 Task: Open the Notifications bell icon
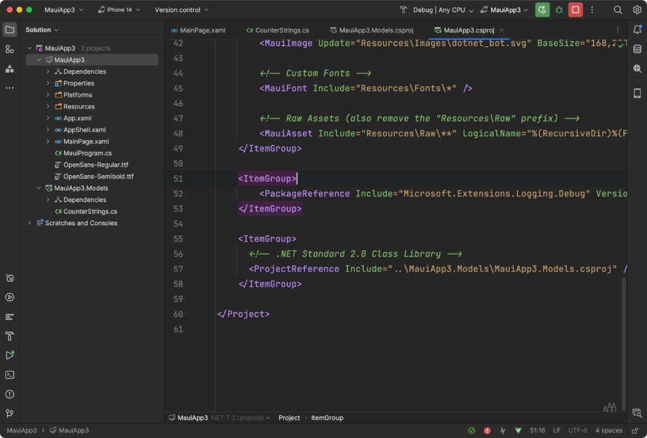coord(638,29)
